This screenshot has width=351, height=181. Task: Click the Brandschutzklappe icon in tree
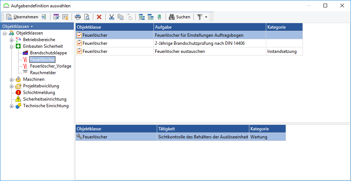click(25, 53)
